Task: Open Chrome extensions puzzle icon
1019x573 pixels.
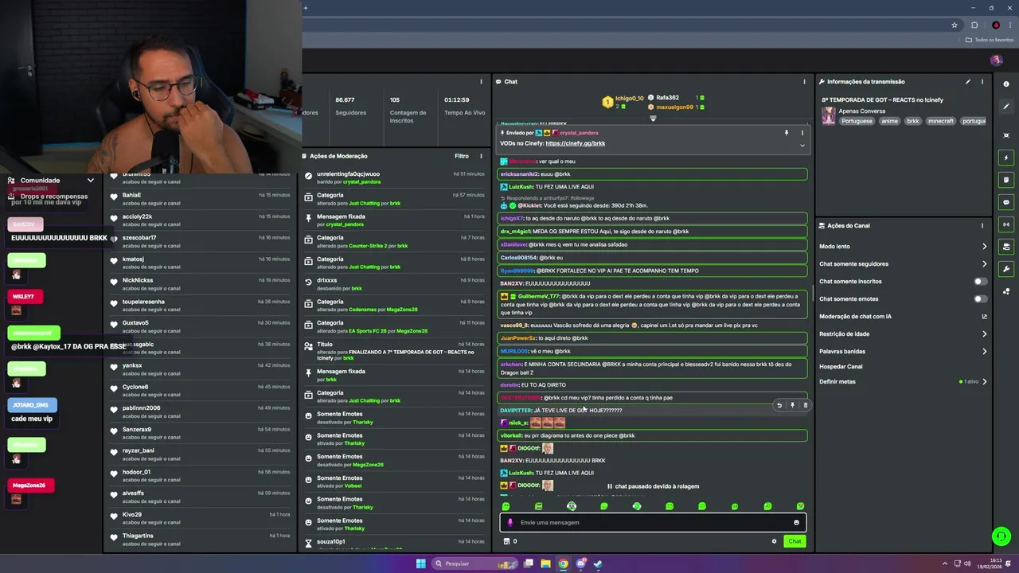Action: click(974, 25)
